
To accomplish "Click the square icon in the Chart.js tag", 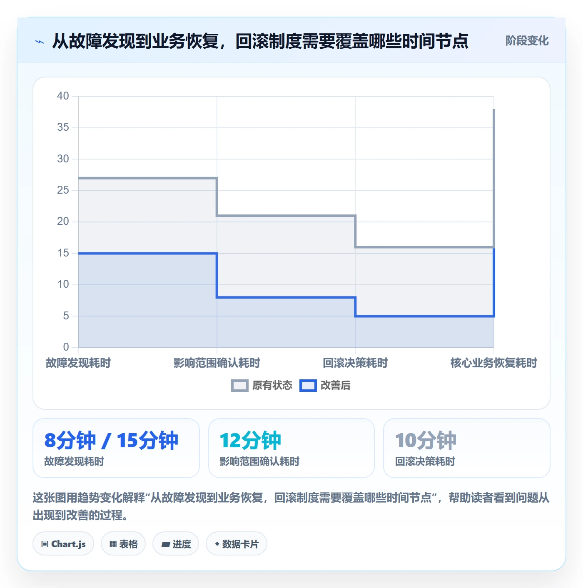I will click(45, 544).
